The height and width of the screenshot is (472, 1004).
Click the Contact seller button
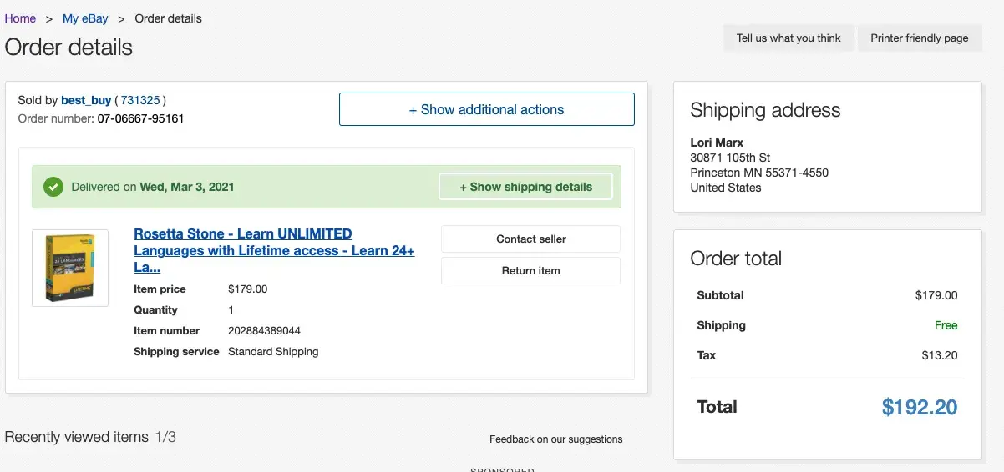530,239
